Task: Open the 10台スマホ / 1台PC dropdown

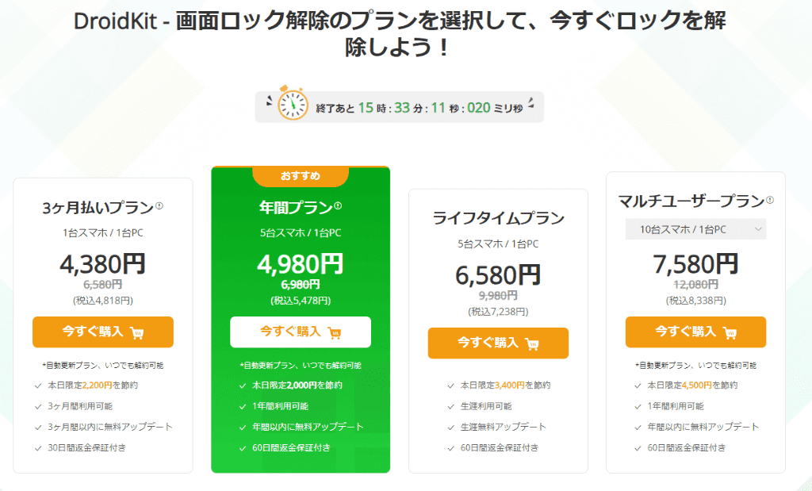Action: tap(695, 229)
